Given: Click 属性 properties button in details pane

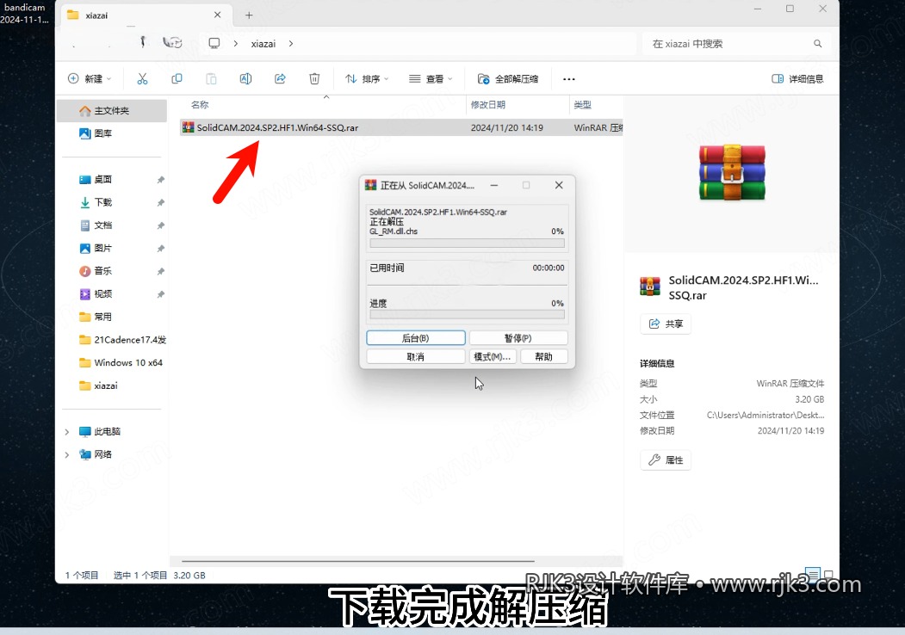Looking at the screenshot, I should click(x=666, y=459).
